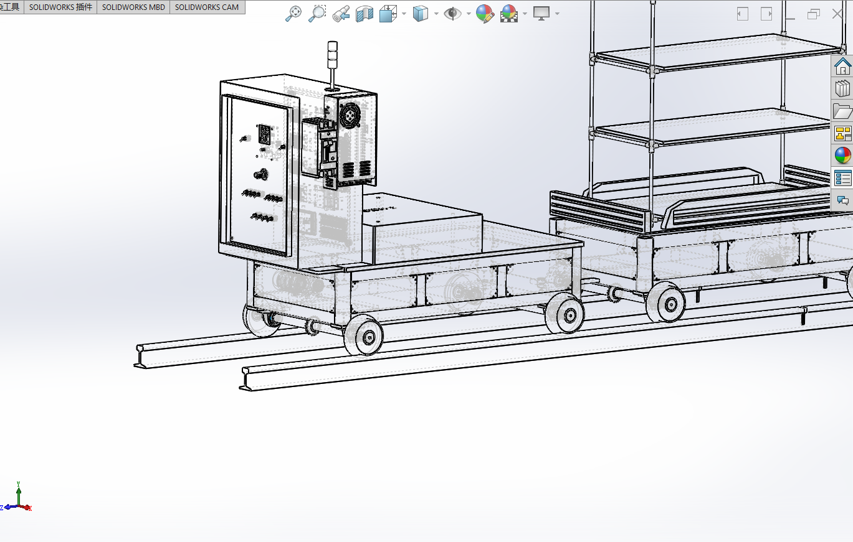Activate the Previous View icon
This screenshot has height=542, width=853.
pyautogui.click(x=340, y=14)
